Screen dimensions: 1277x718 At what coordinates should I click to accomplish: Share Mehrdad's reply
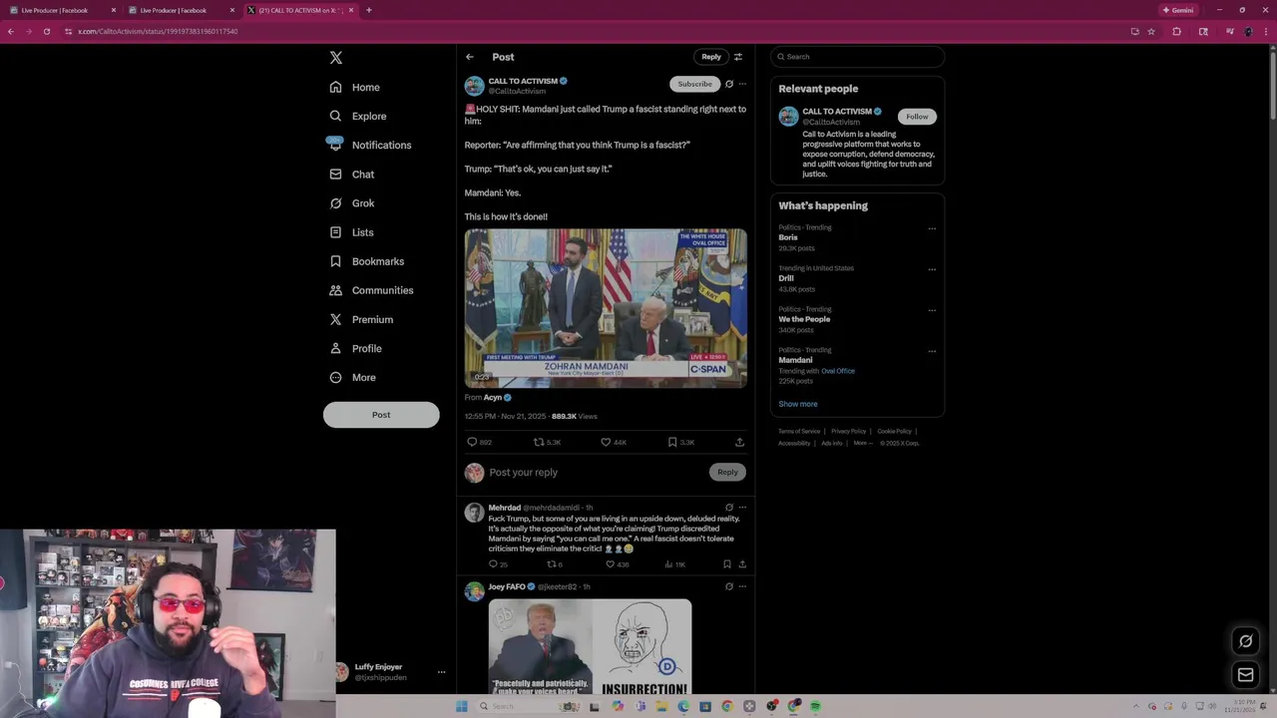[x=742, y=564]
